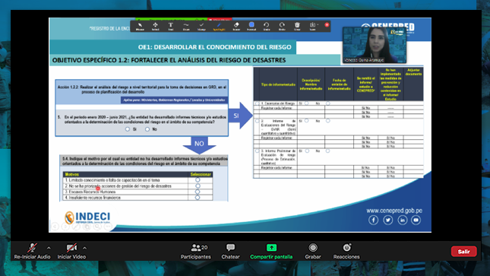This screenshot has height=276, width=490.
Task: Choose the Stamp annotation tool
Action: (201, 27)
